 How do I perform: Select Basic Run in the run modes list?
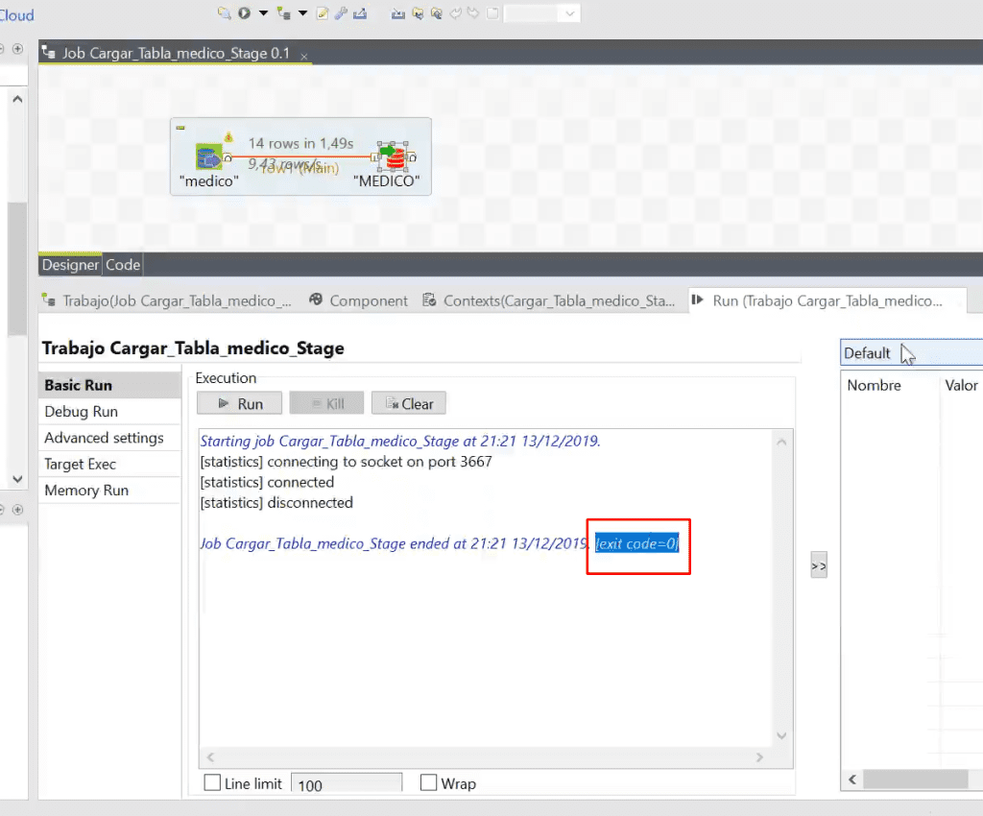[x=110, y=385]
